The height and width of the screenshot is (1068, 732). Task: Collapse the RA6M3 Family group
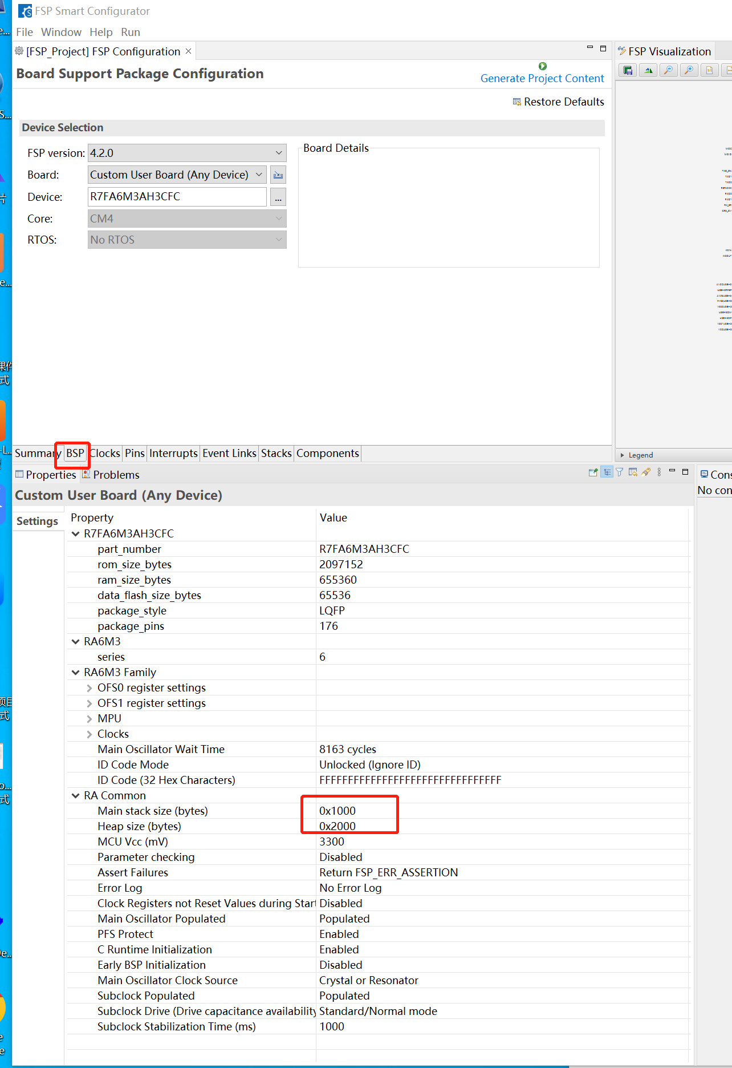[x=76, y=673]
